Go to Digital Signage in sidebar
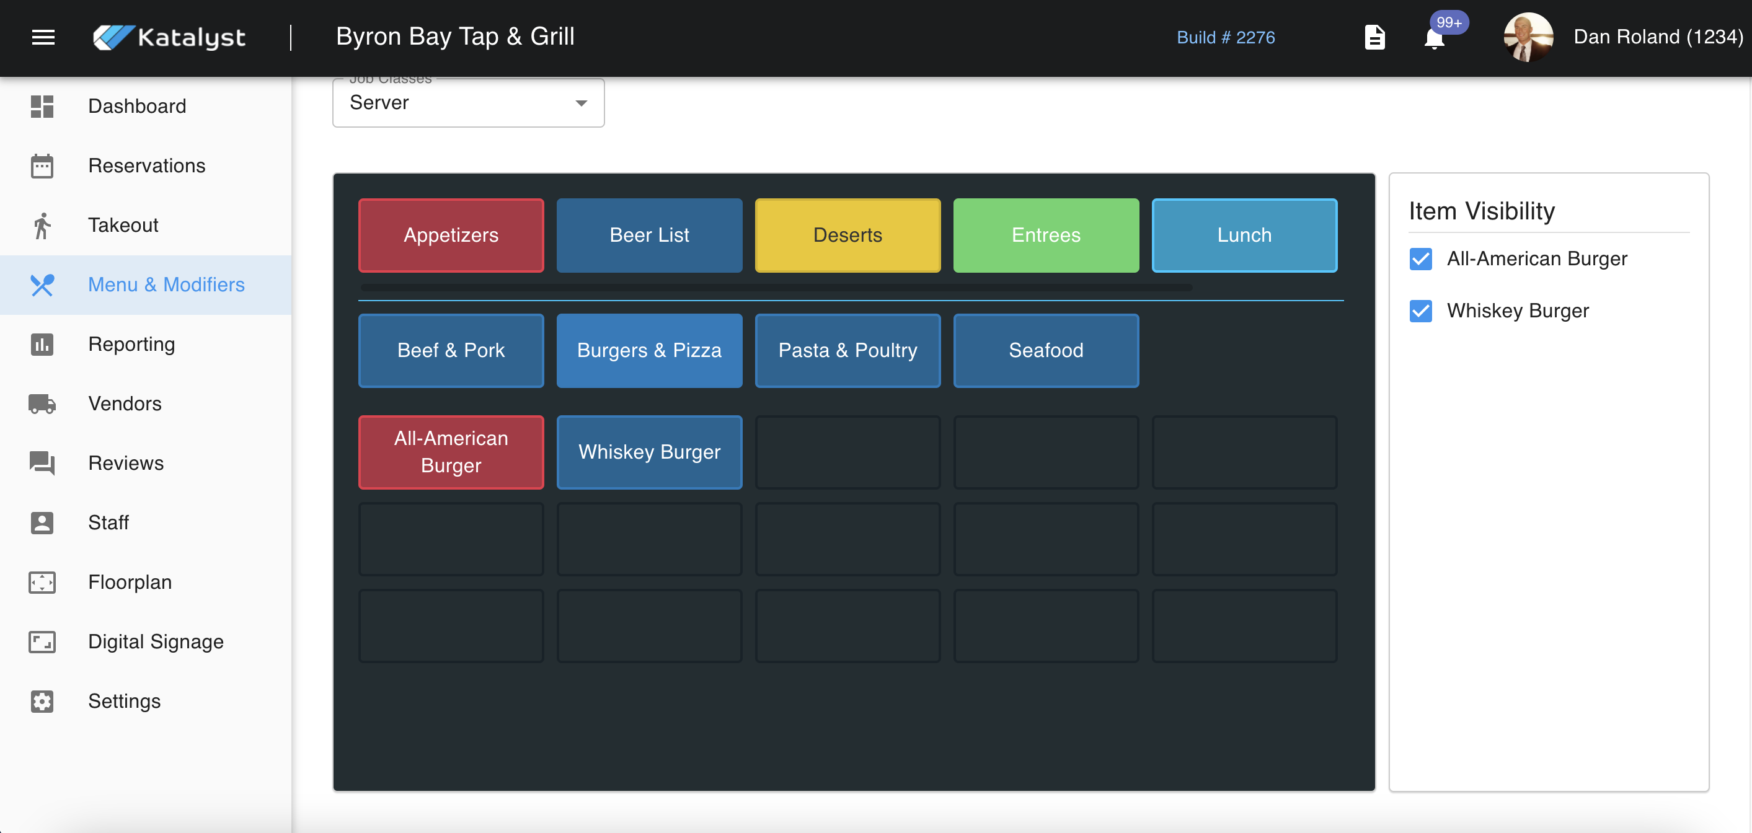1752x833 pixels. (156, 642)
